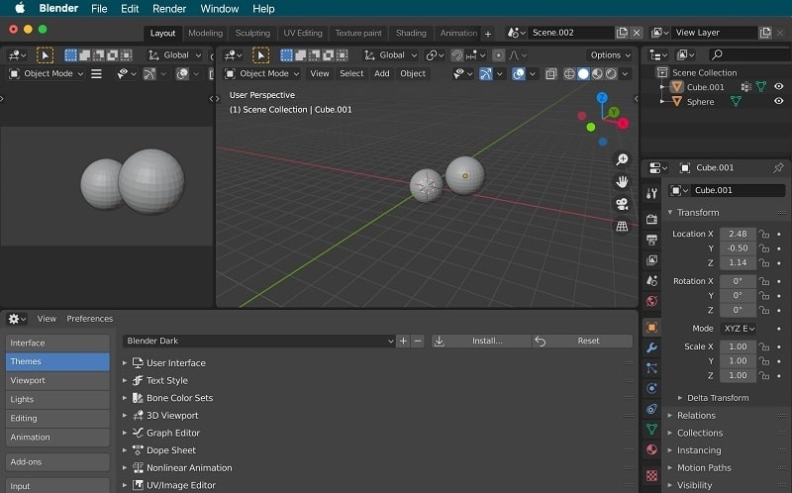Reset the theme with the Reset button
792x493 pixels.
point(582,341)
